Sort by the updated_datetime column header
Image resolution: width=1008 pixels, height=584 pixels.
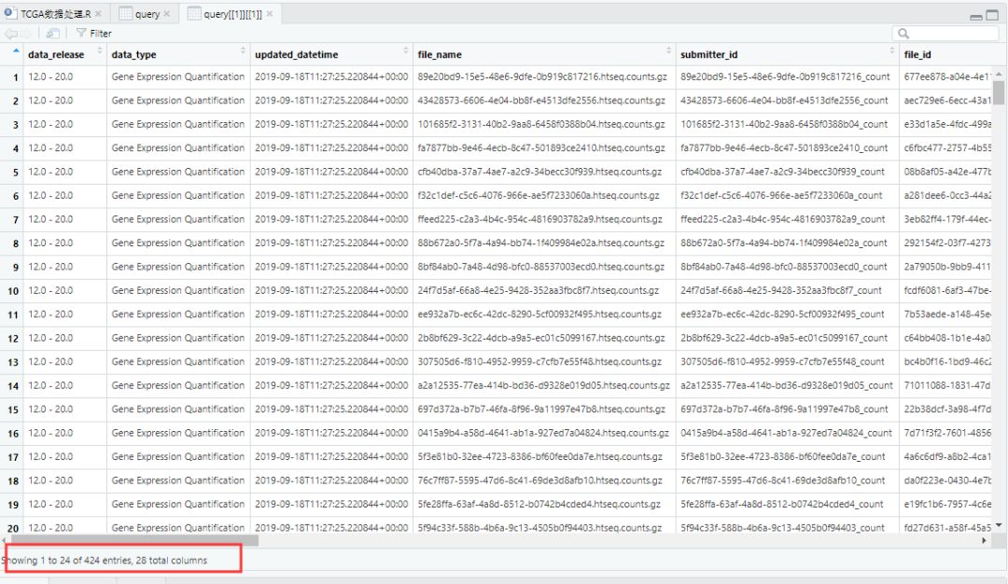point(331,55)
